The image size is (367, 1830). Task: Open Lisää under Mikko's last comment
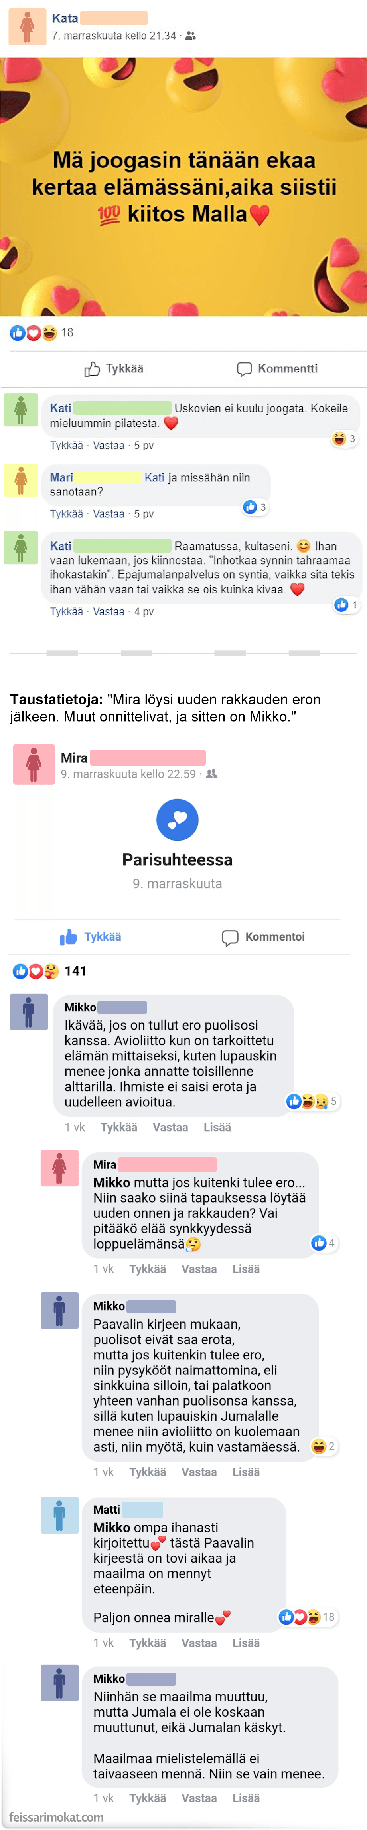(246, 1798)
